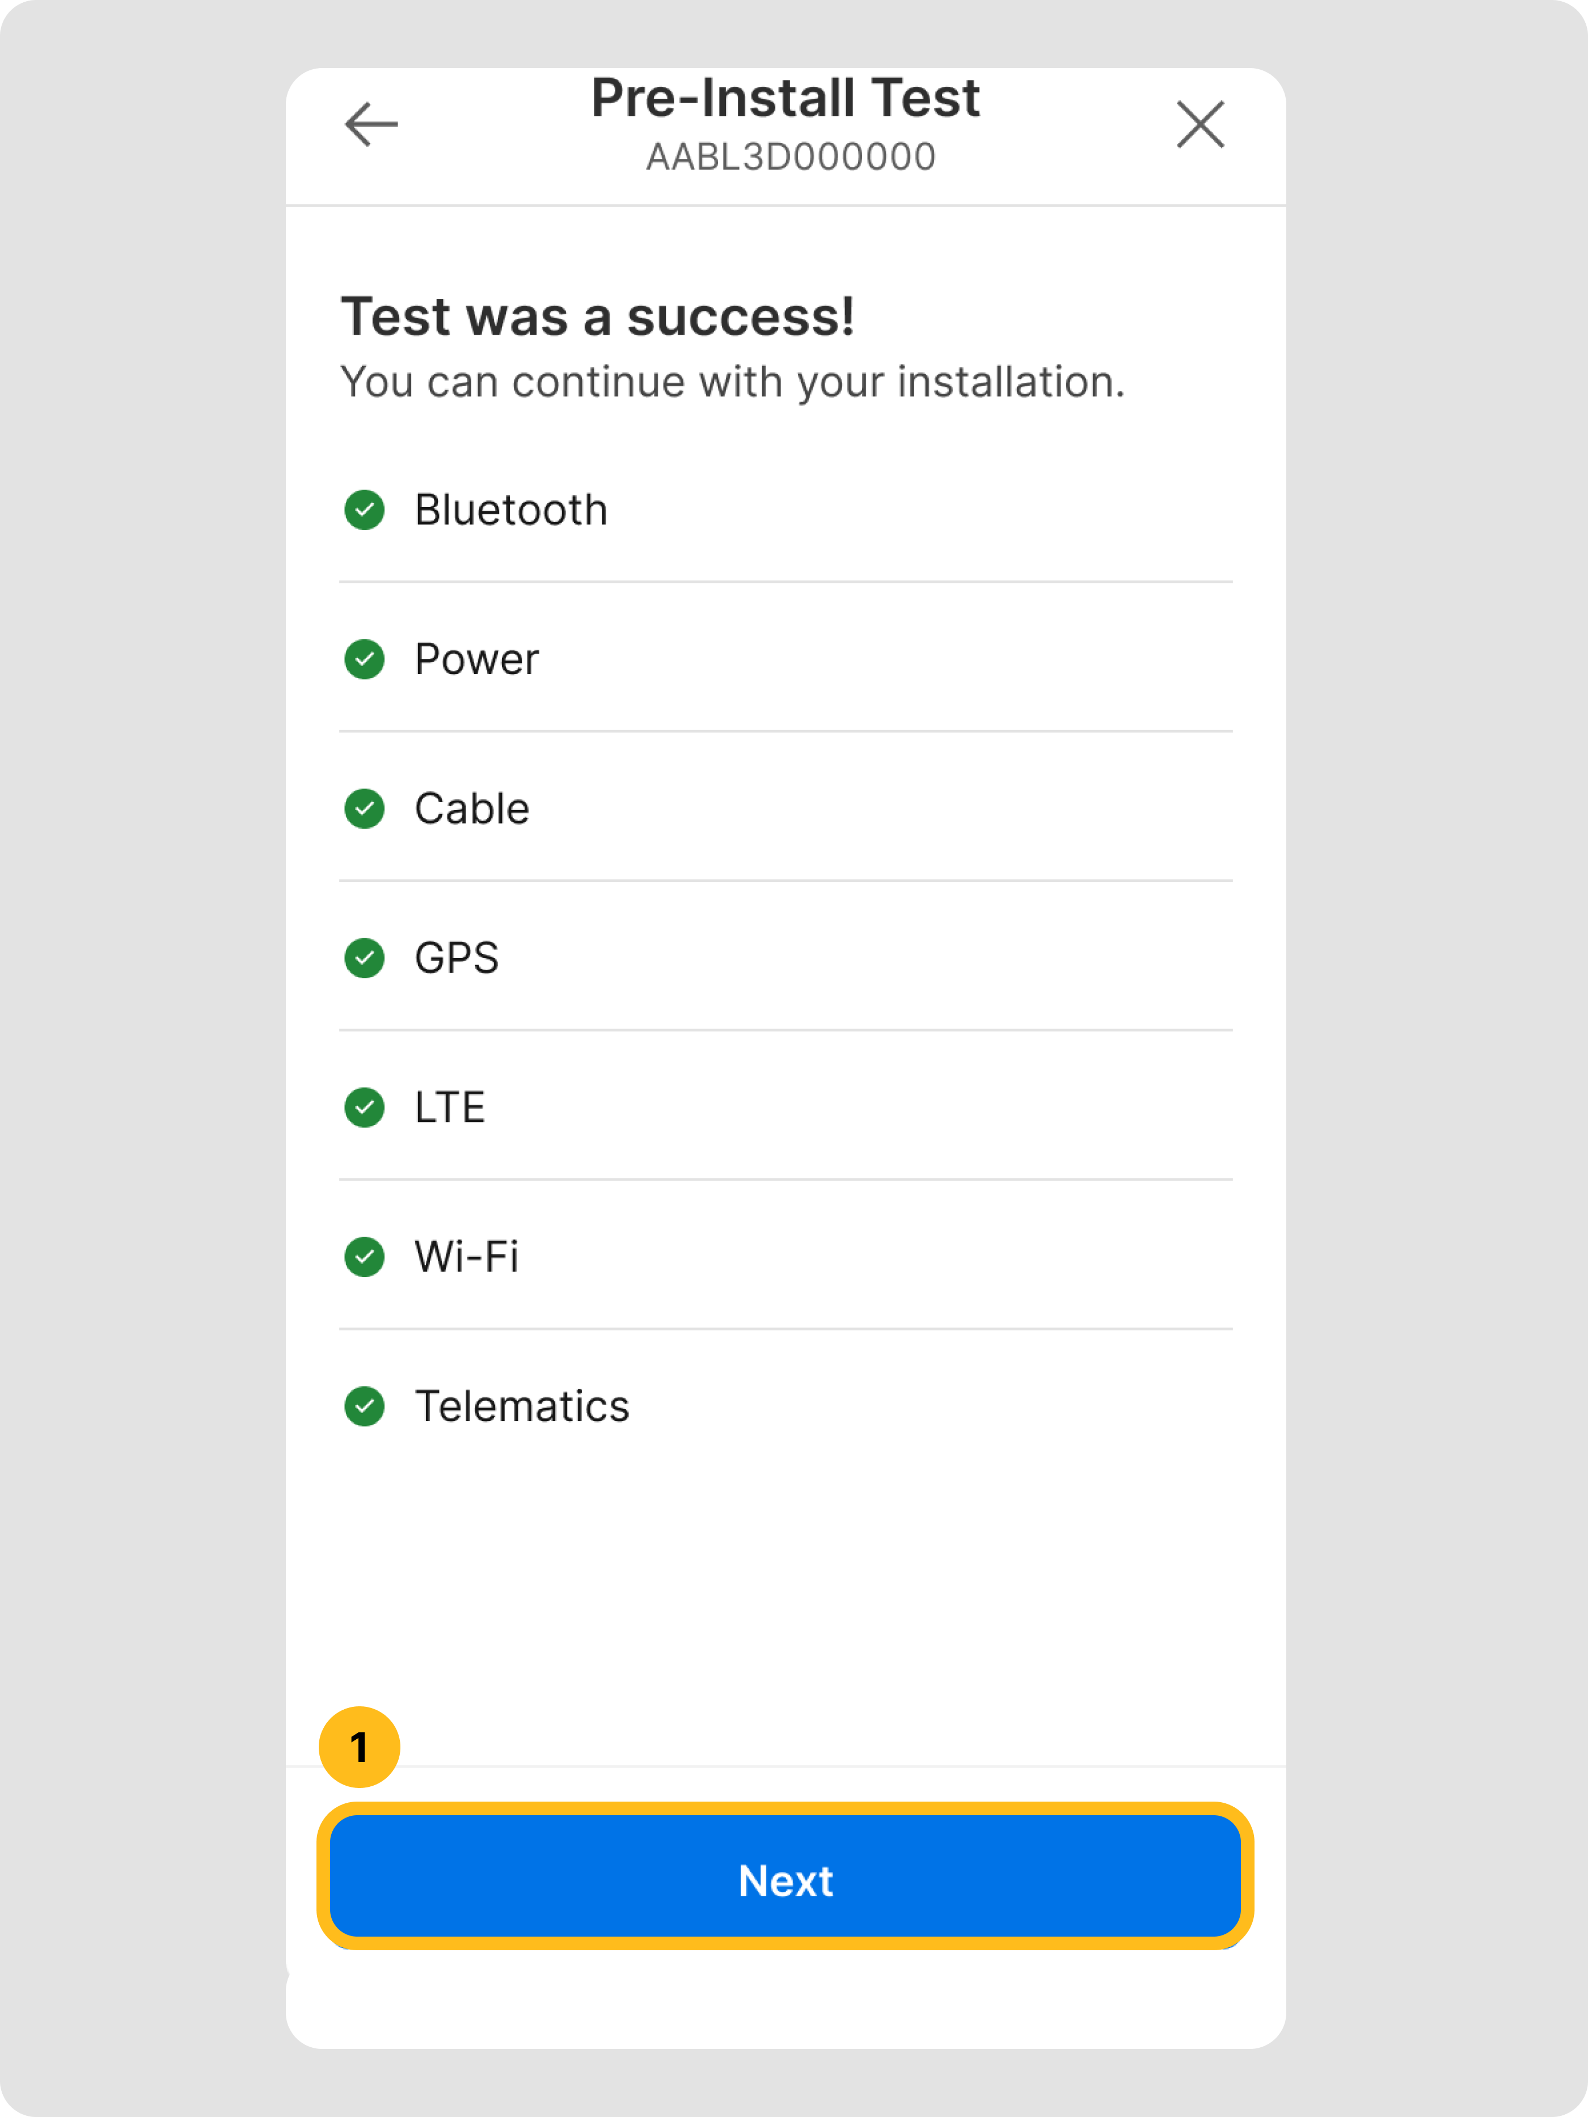Viewport: 1588px width, 2117px height.
Task: Select the LTE test result label
Action: click(x=450, y=1107)
